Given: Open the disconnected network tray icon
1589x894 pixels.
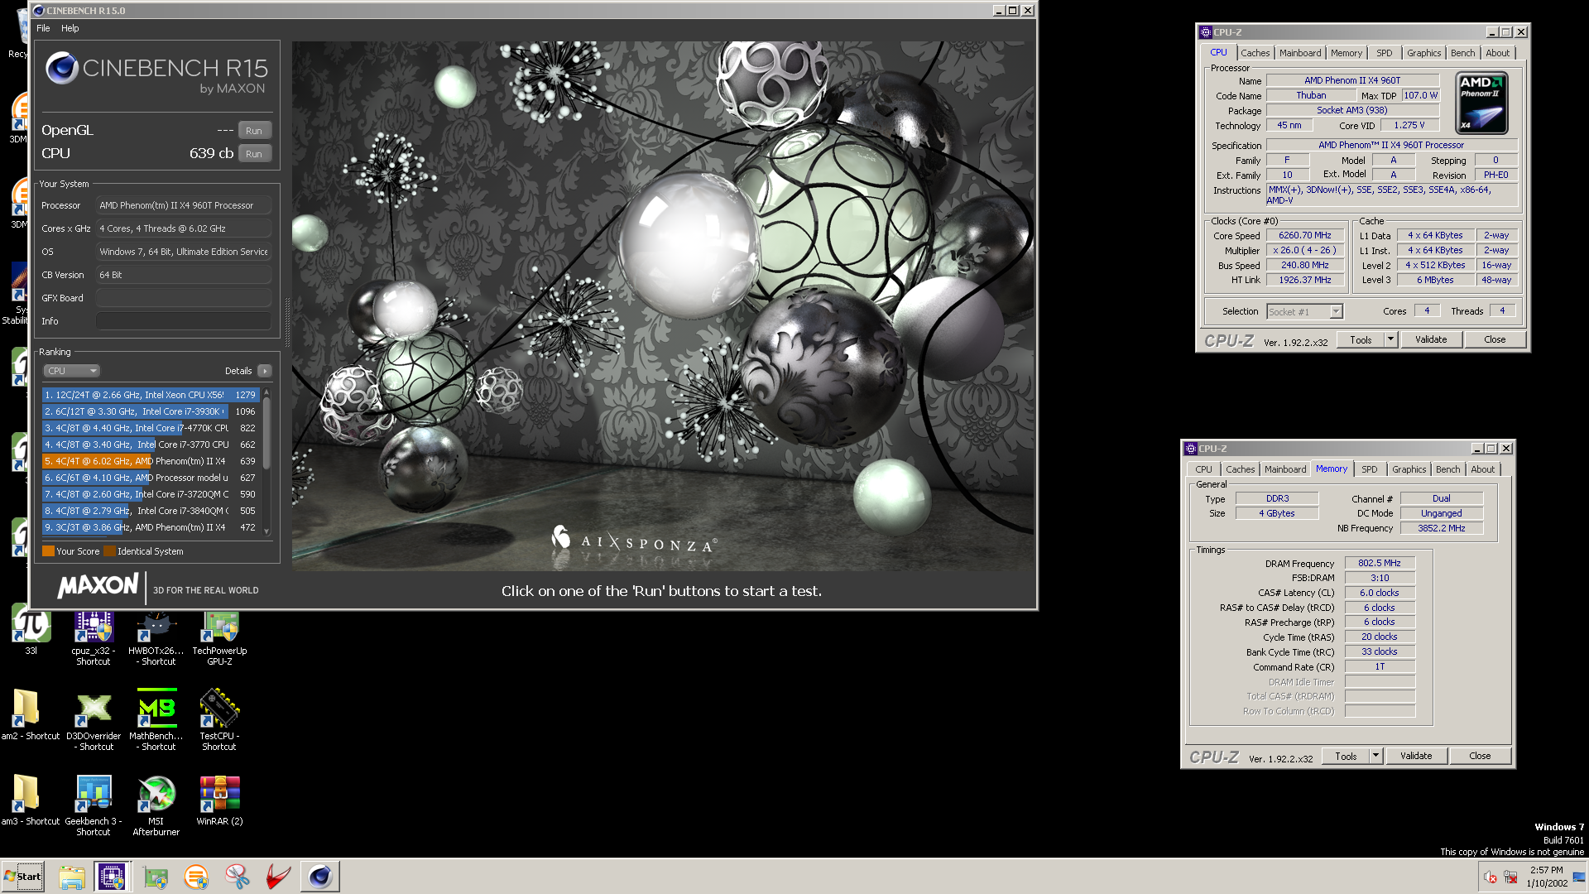Looking at the screenshot, I should 1510,877.
